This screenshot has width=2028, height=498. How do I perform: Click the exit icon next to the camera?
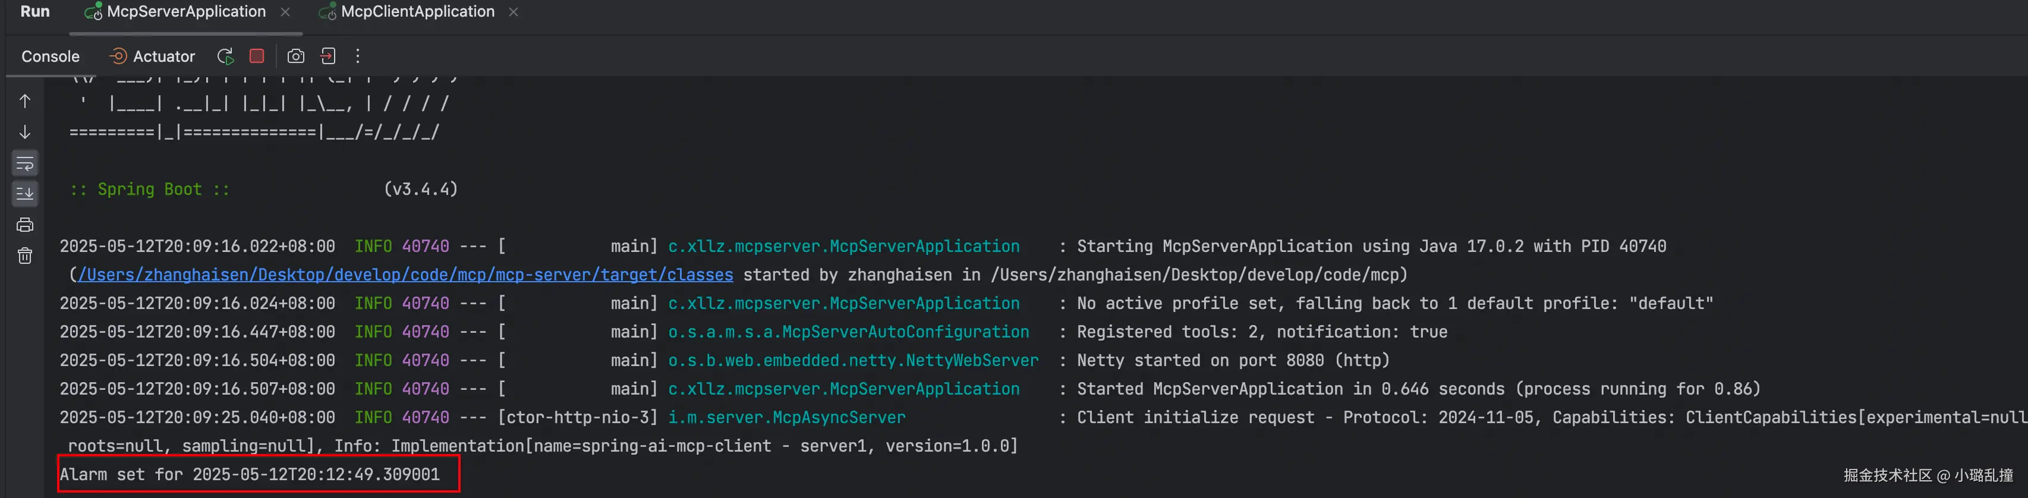[328, 56]
